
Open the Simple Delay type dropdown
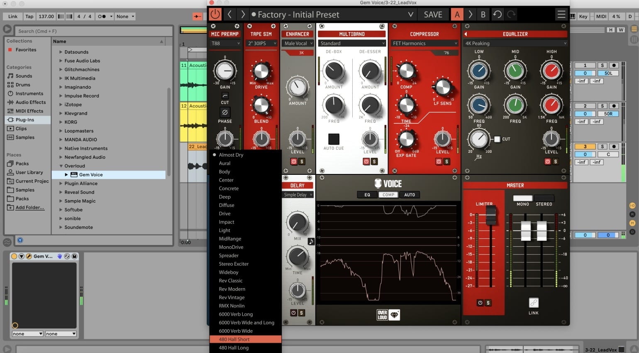(298, 195)
